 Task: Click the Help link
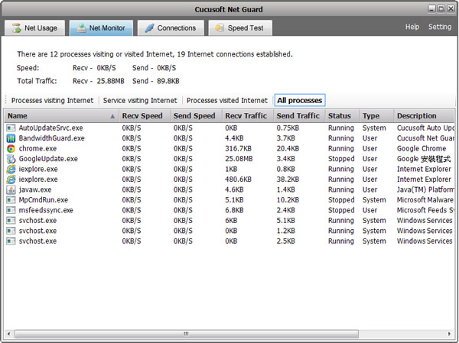(x=412, y=27)
